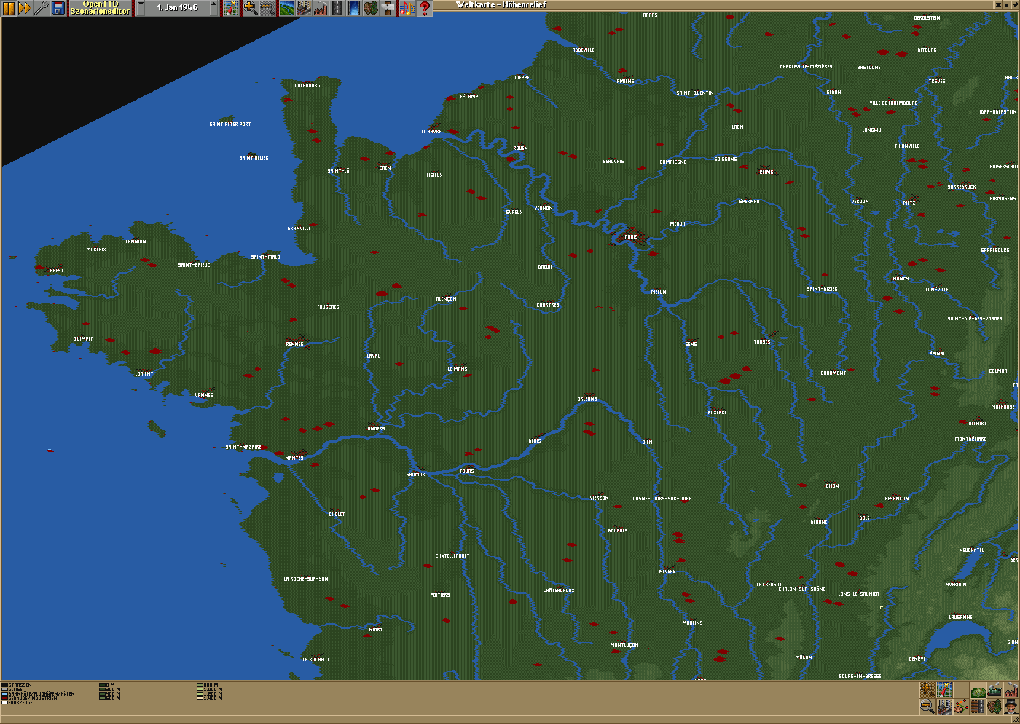Advance the start date with the up arrow

point(213,8)
